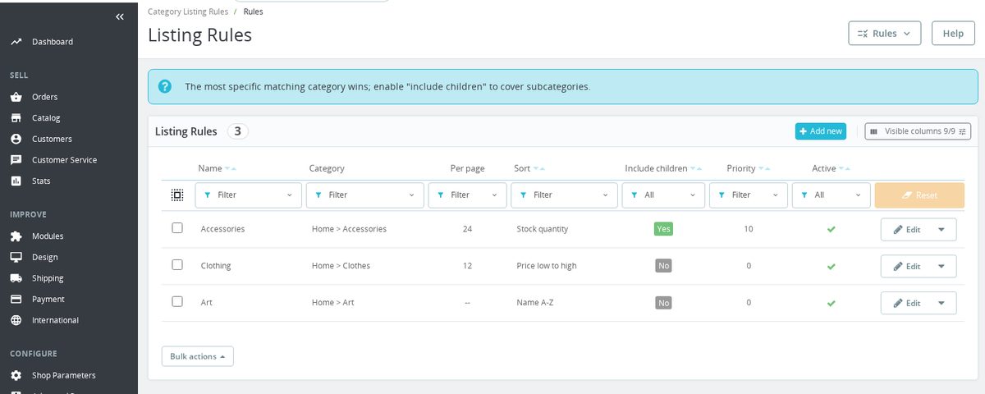Toggle Include children No badge for Art
The height and width of the screenshot is (394, 985).
point(663,303)
